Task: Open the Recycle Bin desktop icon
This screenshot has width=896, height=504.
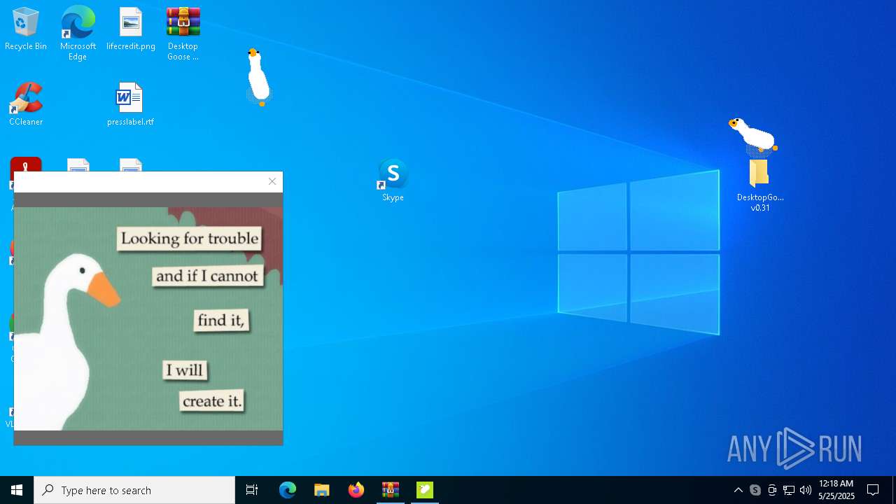Action: tap(26, 29)
